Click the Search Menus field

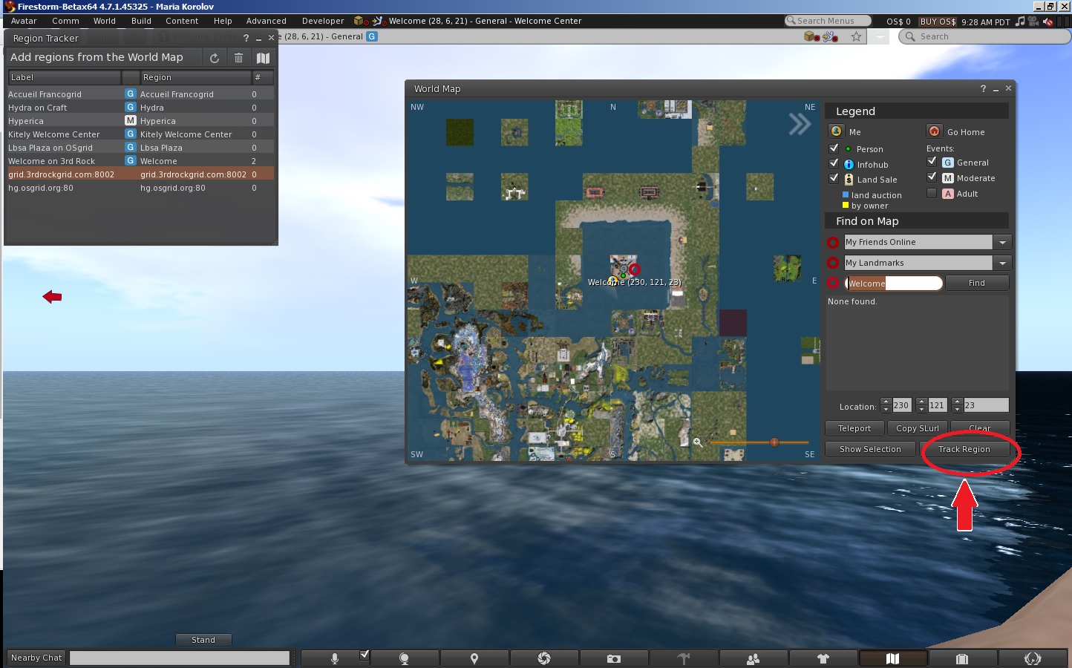[x=830, y=21]
